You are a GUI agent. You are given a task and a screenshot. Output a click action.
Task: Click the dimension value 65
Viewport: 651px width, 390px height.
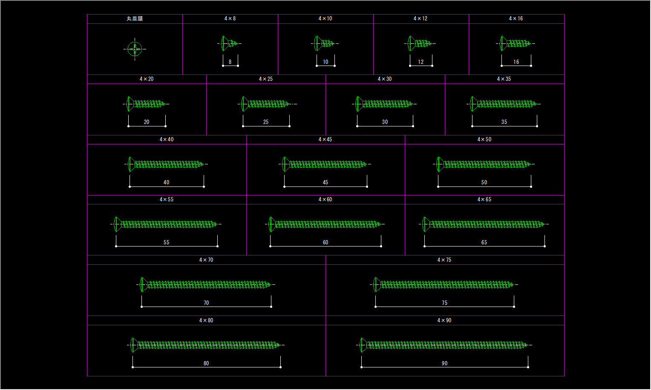484,243
